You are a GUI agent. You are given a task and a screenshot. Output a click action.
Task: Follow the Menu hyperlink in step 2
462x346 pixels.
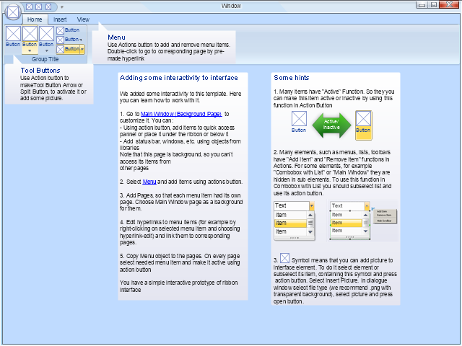click(149, 182)
